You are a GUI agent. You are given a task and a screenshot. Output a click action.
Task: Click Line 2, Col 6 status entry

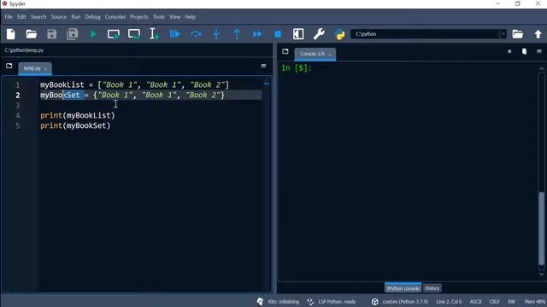point(449,301)
